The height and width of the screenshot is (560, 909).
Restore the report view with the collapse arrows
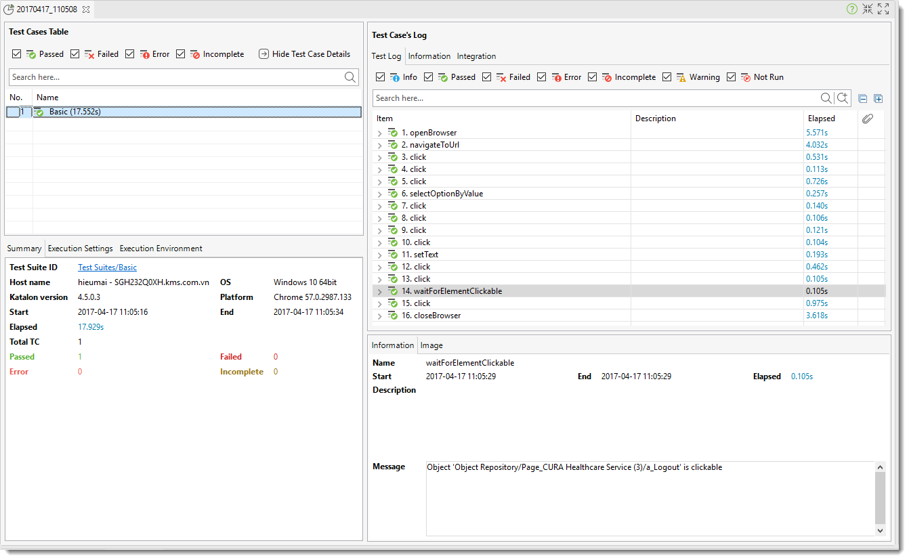click(x=868, y=9)
